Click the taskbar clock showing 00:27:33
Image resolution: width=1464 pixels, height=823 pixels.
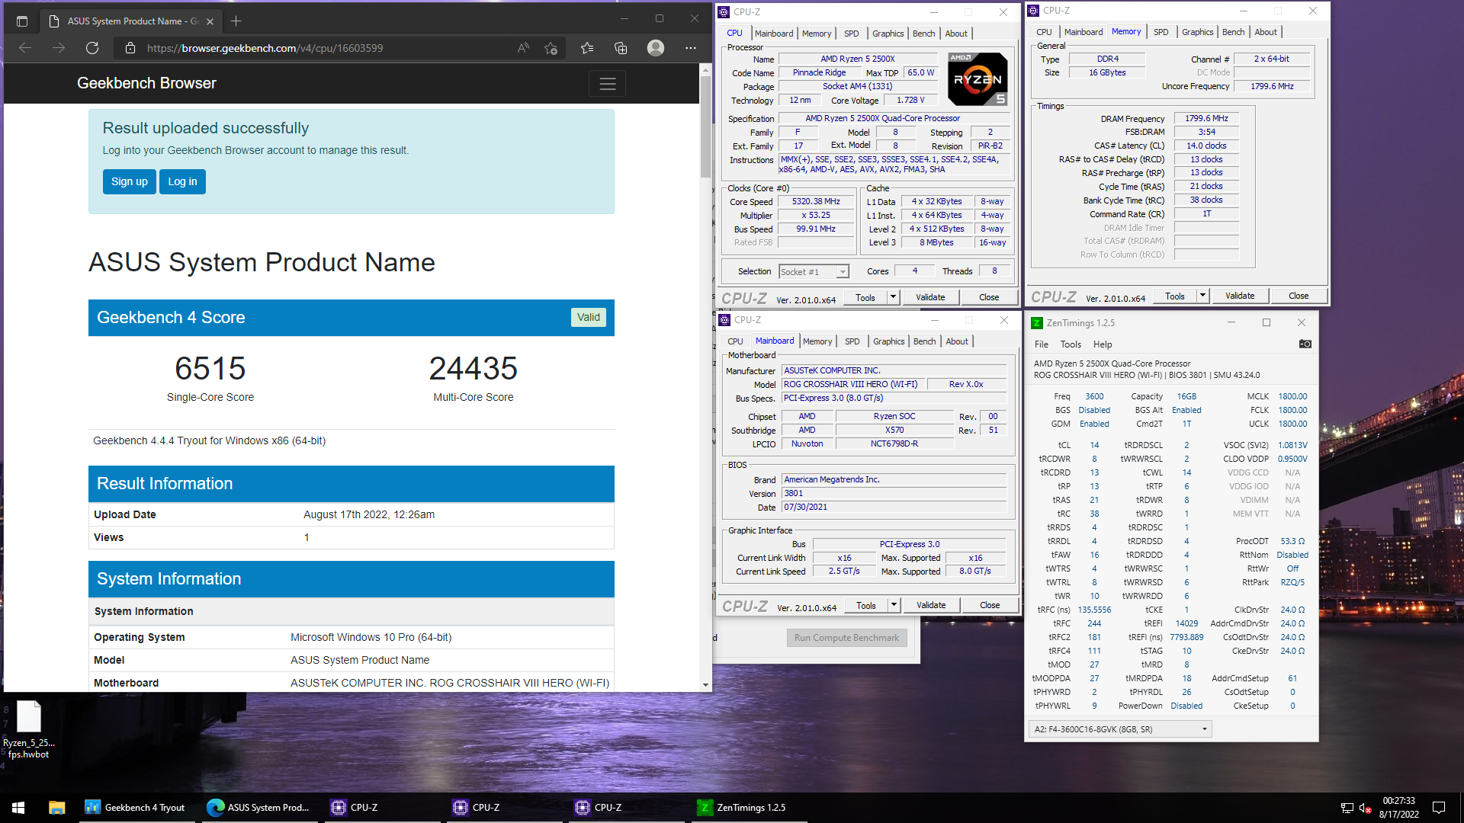pyautogui.click(x=1398, y=808)
